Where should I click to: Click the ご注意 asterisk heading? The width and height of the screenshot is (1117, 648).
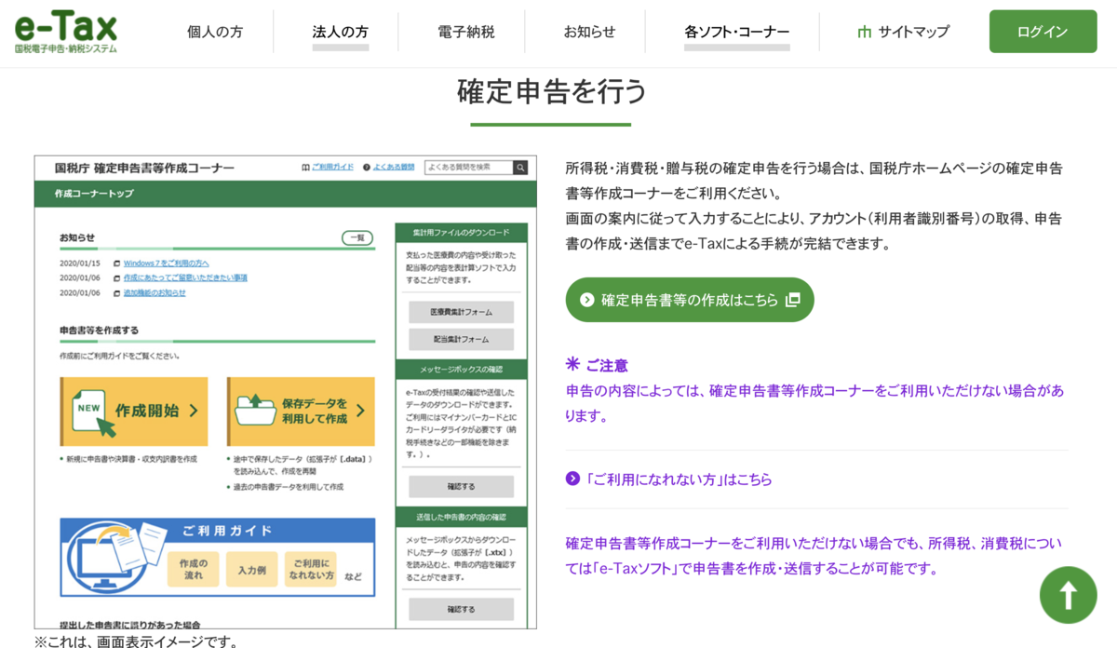click(597, 365)
